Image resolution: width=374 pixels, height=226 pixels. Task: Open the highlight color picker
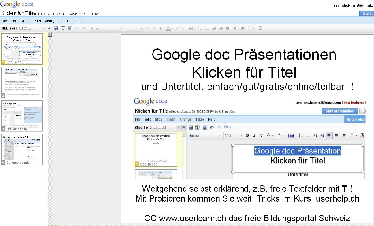(x=180, y=28)
